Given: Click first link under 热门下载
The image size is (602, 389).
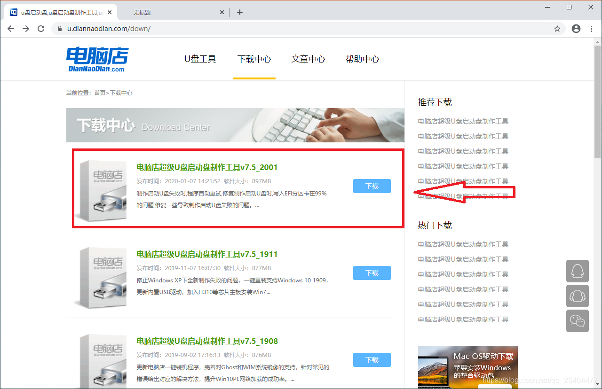Looking at the screenshot, I should tap(463, 244).
